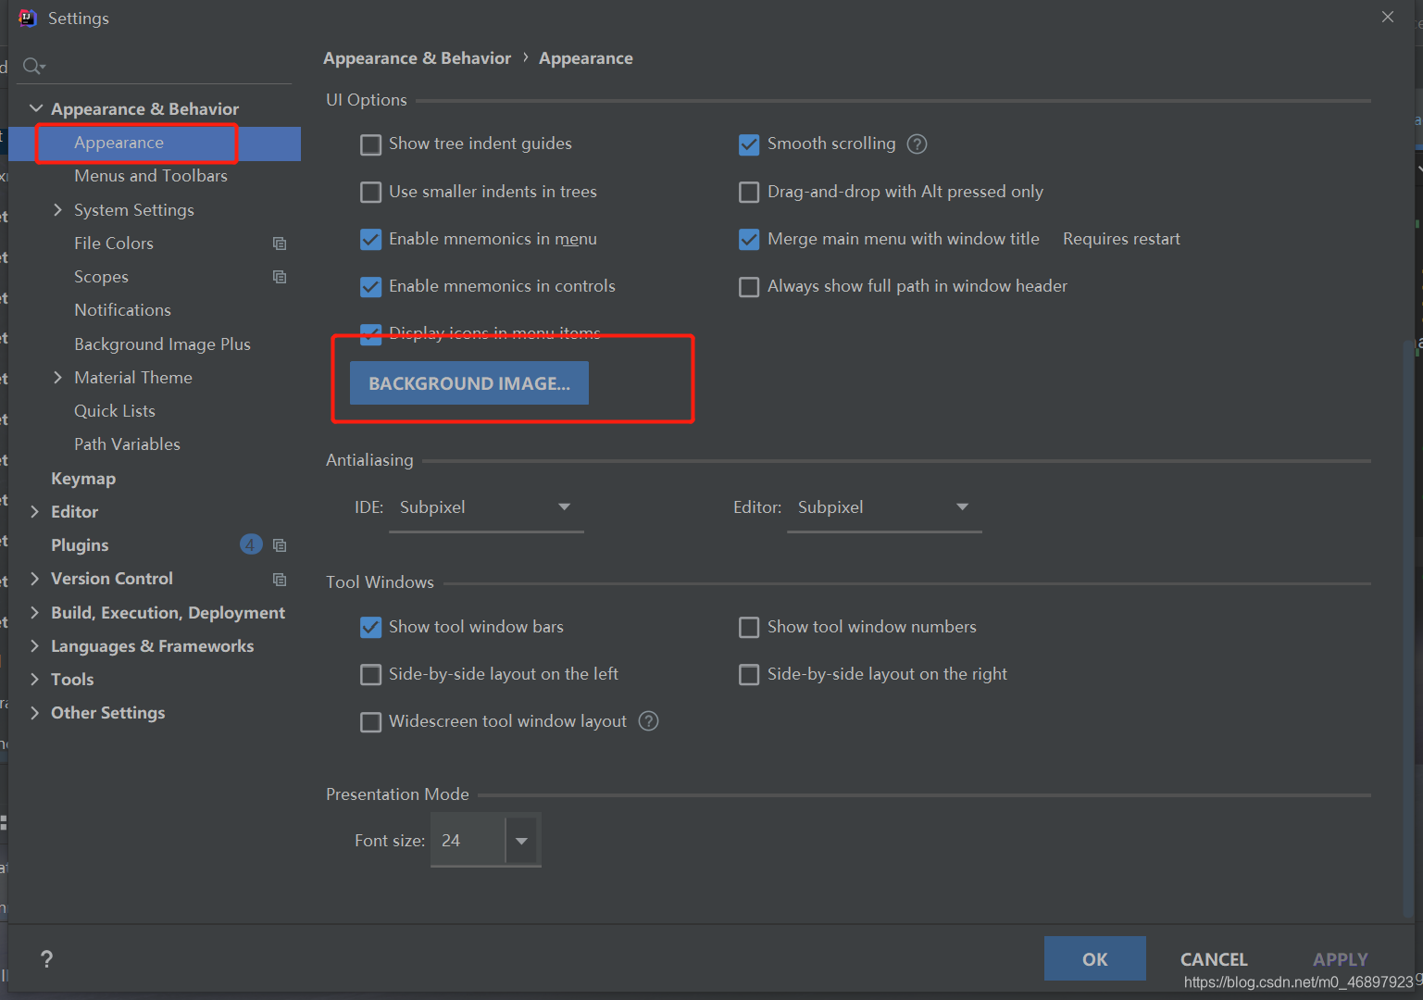Open the Editor antialiasing dropdown
Screen dimensions: 1423x1000
tap(884, 507)
